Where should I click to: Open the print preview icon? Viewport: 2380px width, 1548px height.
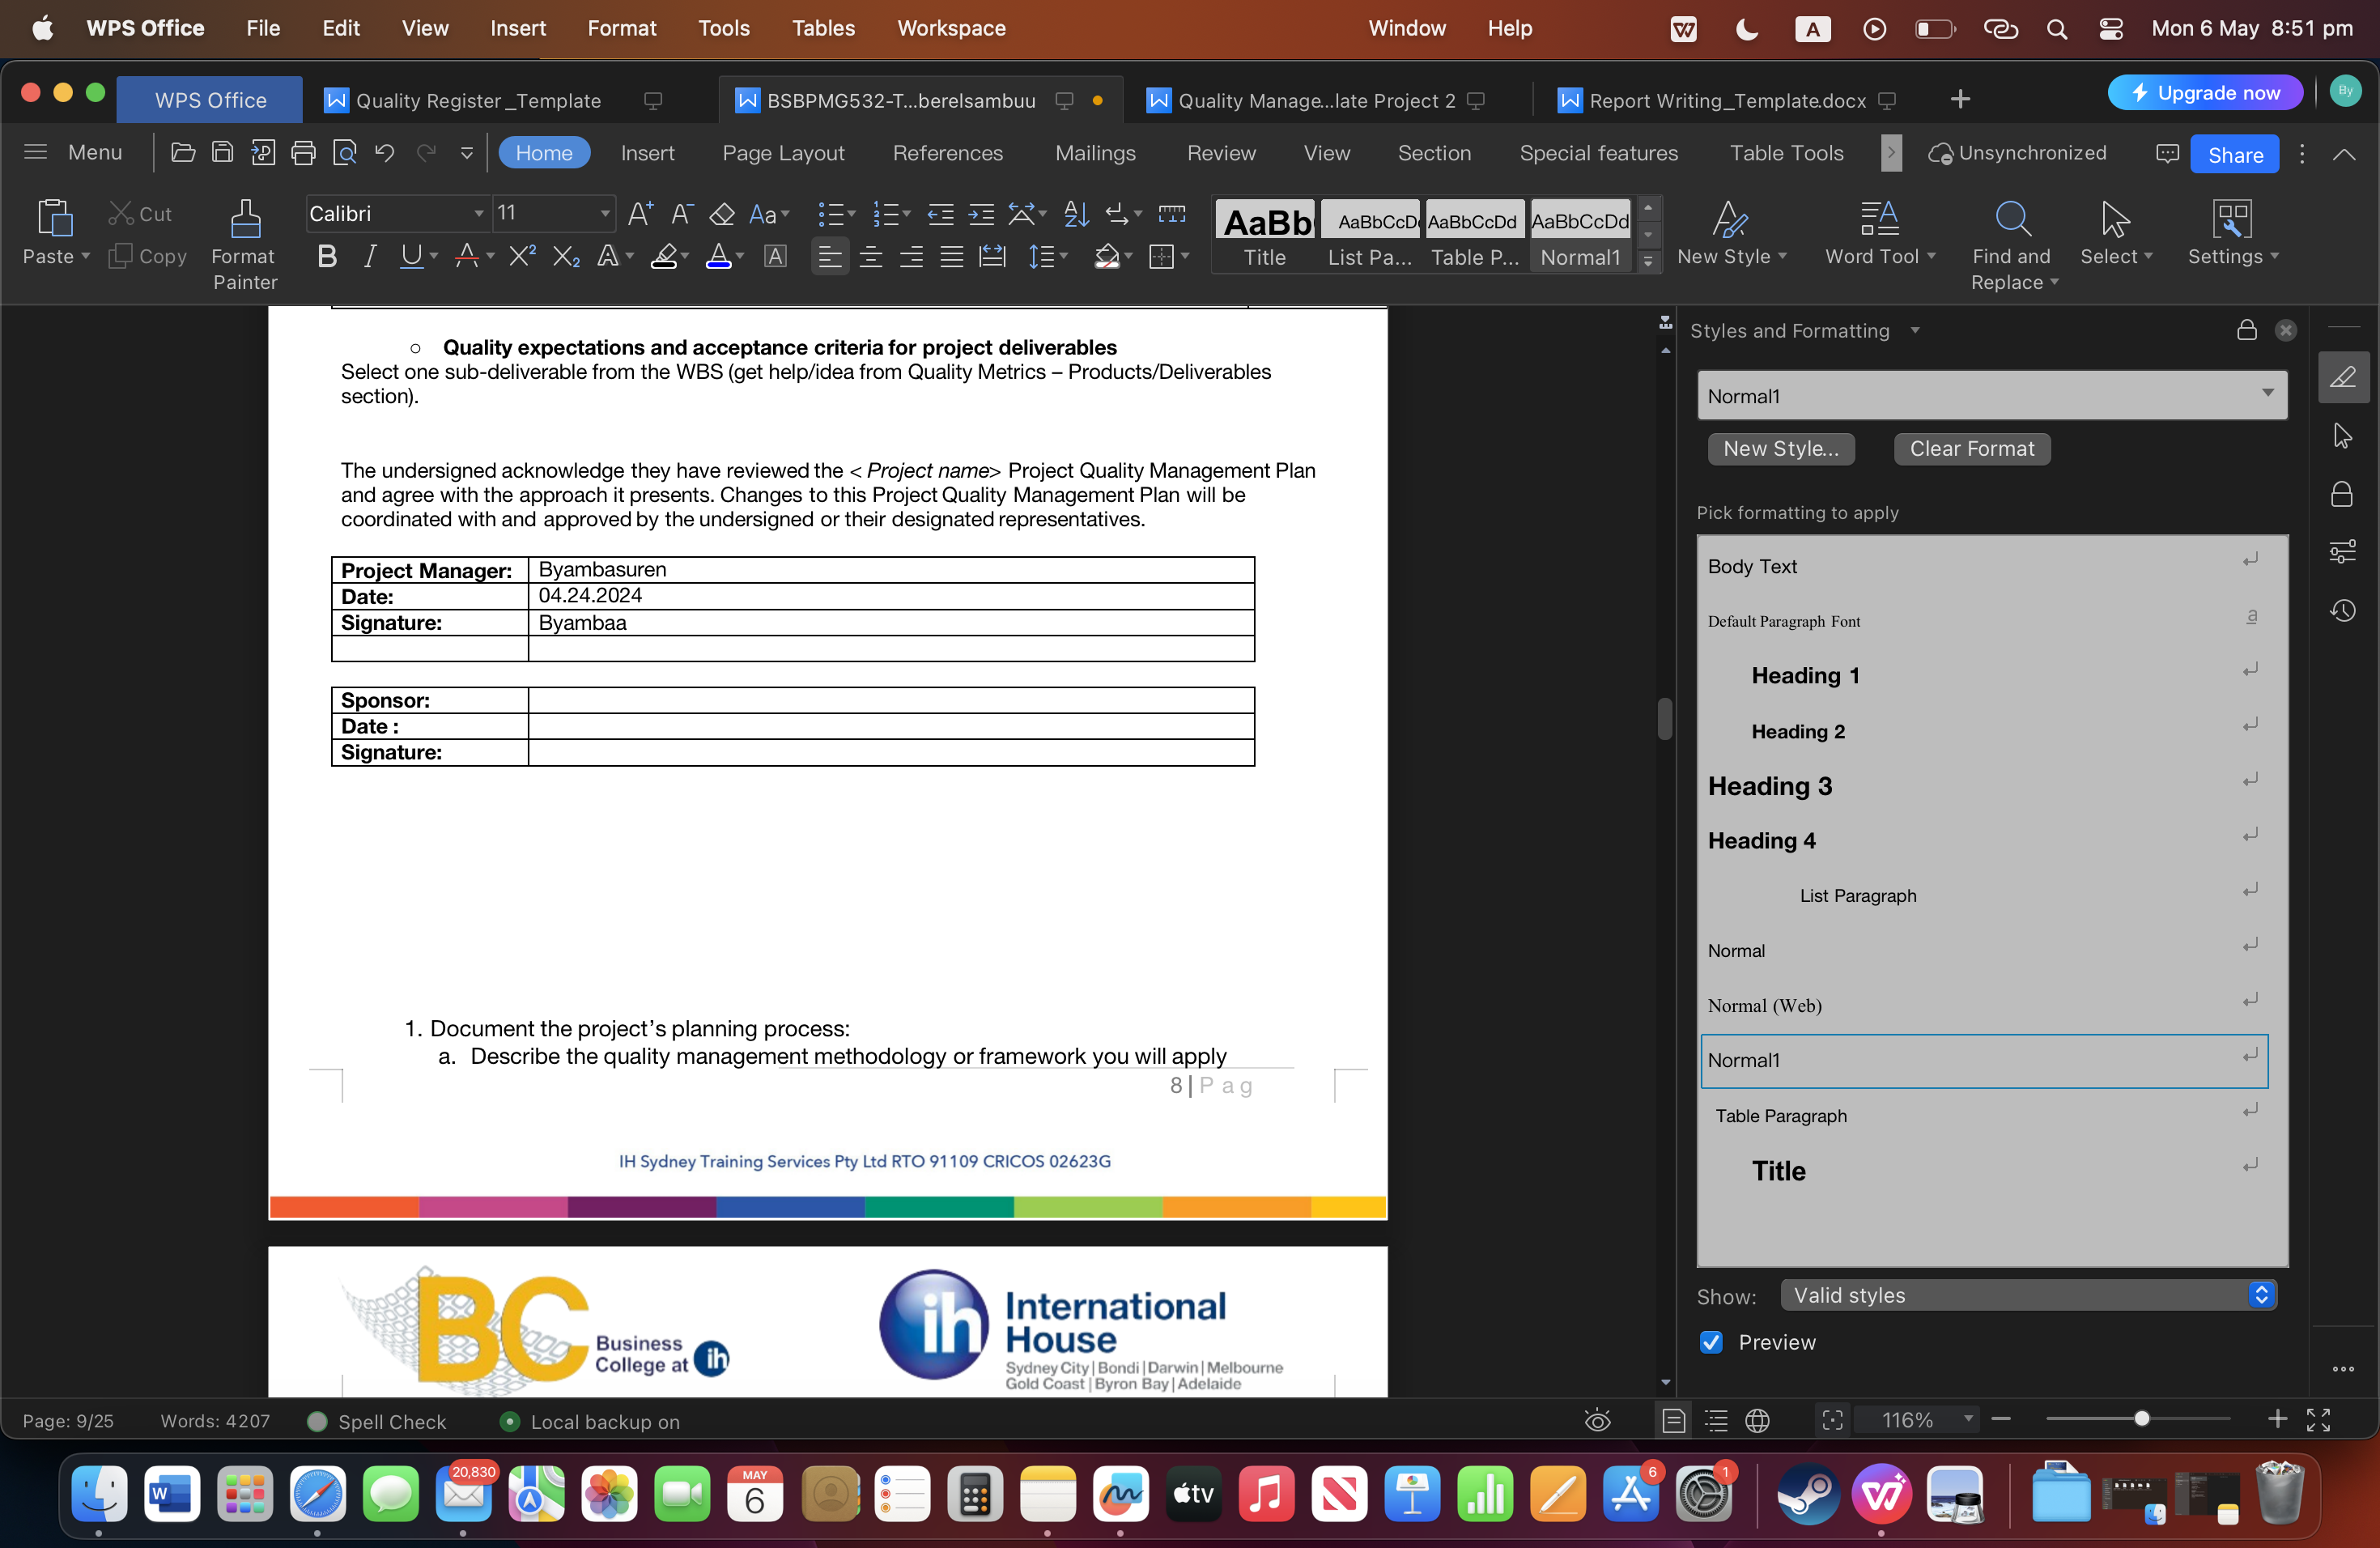click(x=345, y=153)
